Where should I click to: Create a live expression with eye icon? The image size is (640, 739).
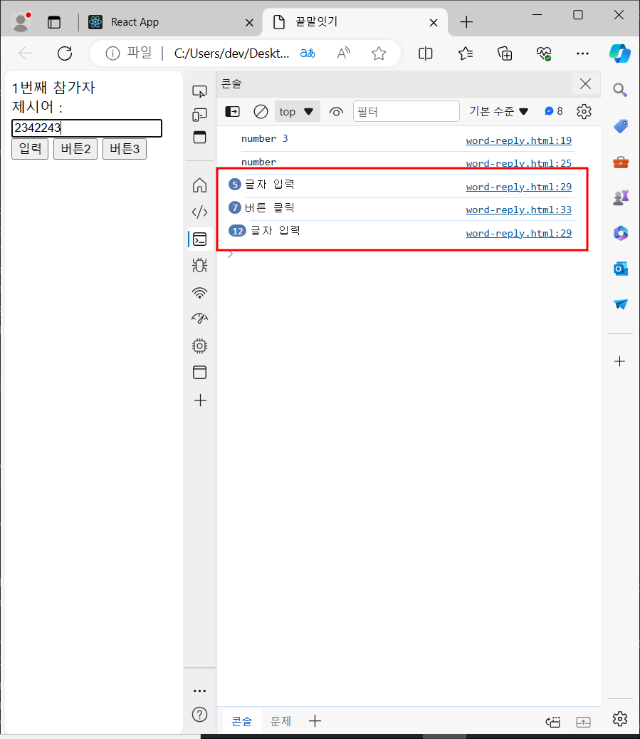point(336,112)
